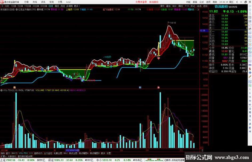The width and height of the screenshot is (252, 162).
Task: Toggle the 自选 watchlist button
Action: click(x=199, y=6)
